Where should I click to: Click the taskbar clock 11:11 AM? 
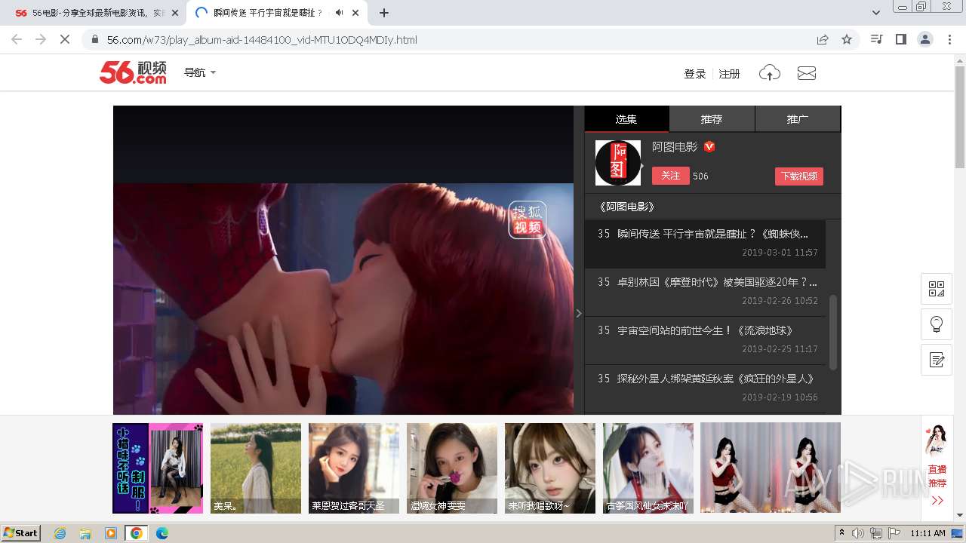(928, 533)
